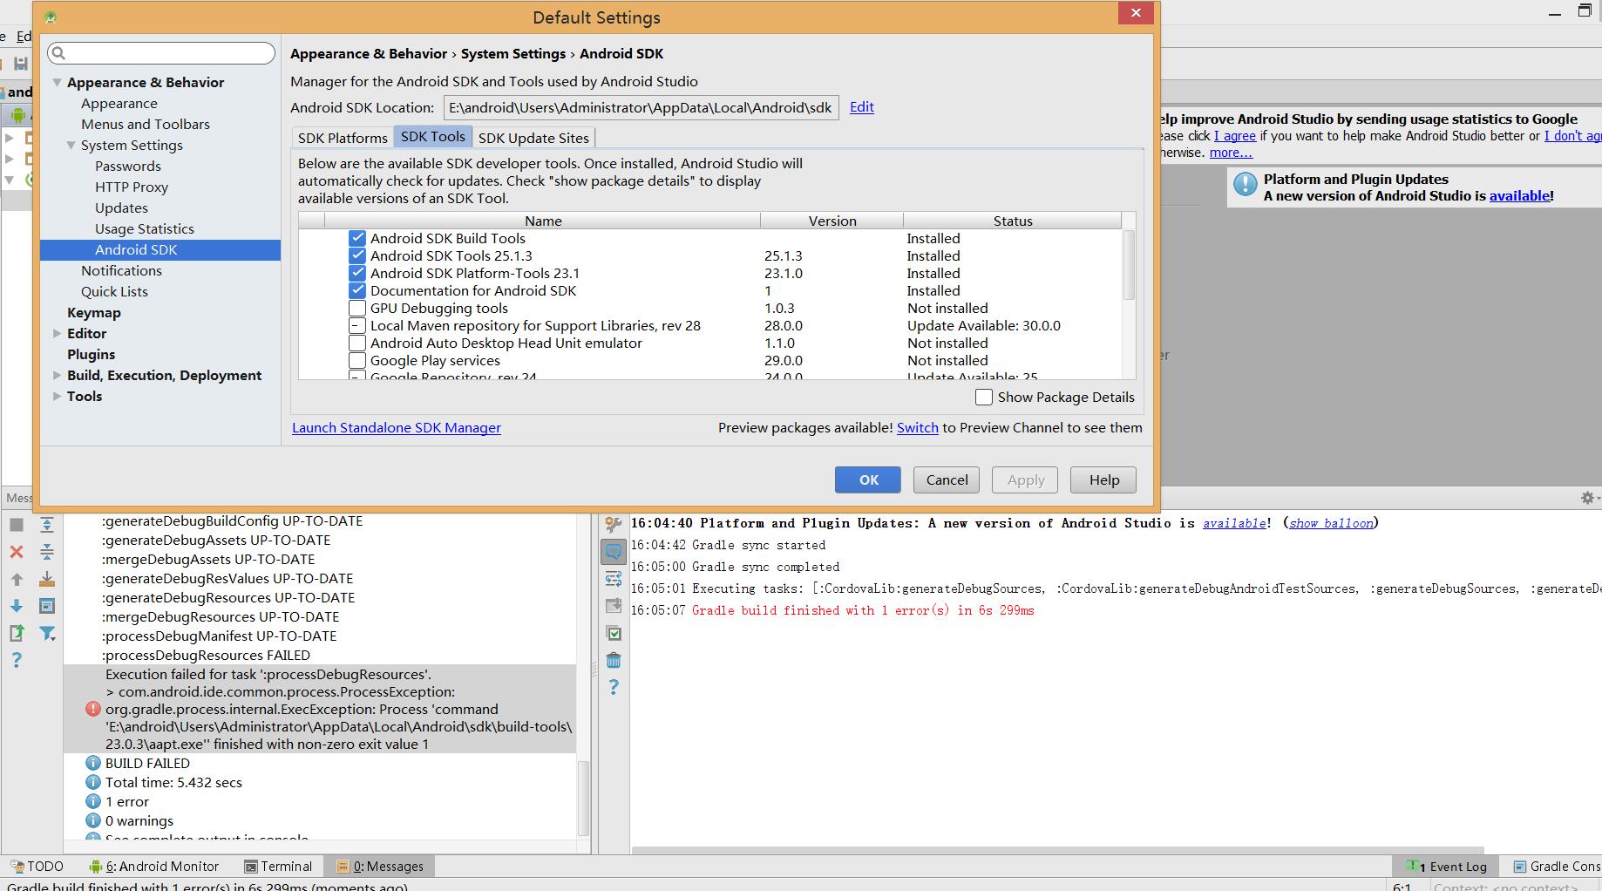Toggle soft wraps in Event Log

coord(614,579)
